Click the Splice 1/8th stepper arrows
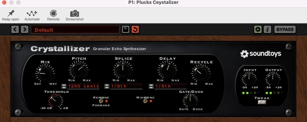The image size is (307, 122). [107, 86]
